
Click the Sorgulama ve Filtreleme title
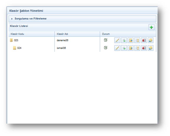[x=31, y=19]
